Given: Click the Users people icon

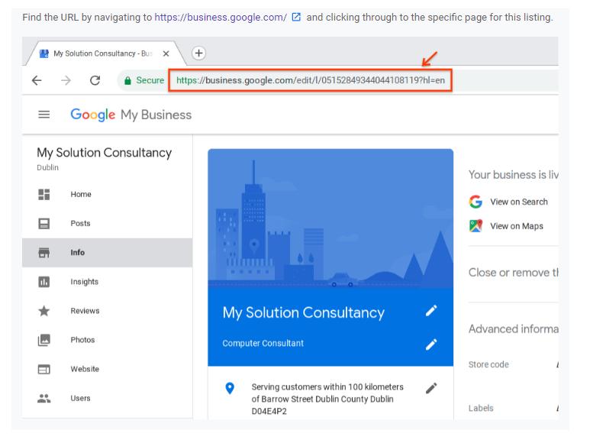Looking at the screenshot, I should (x=44, y=398).
